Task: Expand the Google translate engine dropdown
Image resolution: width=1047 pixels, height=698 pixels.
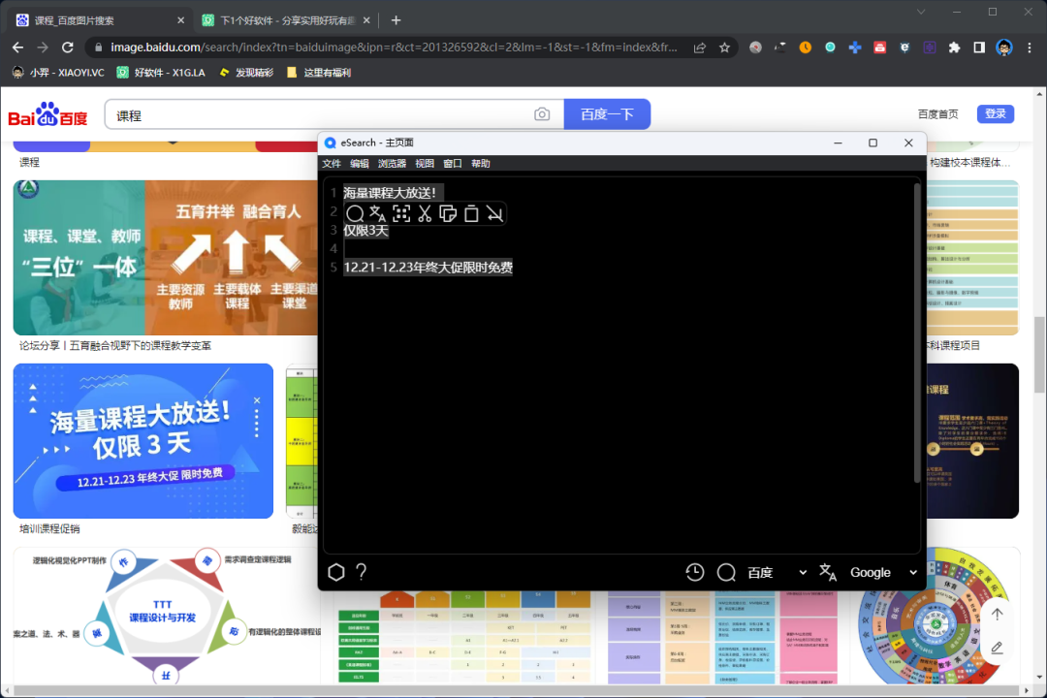Action: coord(912,572)
